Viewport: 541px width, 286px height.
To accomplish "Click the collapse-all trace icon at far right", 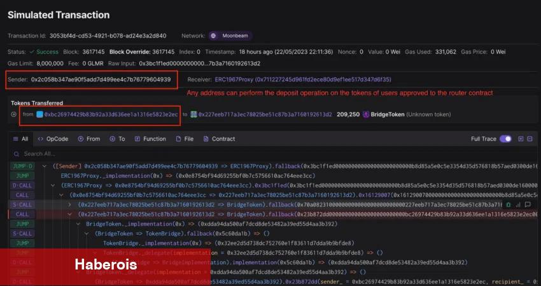I will (530, 139).
